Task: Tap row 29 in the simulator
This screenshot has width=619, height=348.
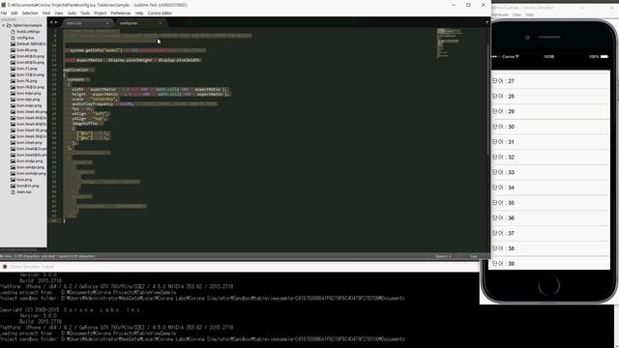Action: (x=549, y=112)
